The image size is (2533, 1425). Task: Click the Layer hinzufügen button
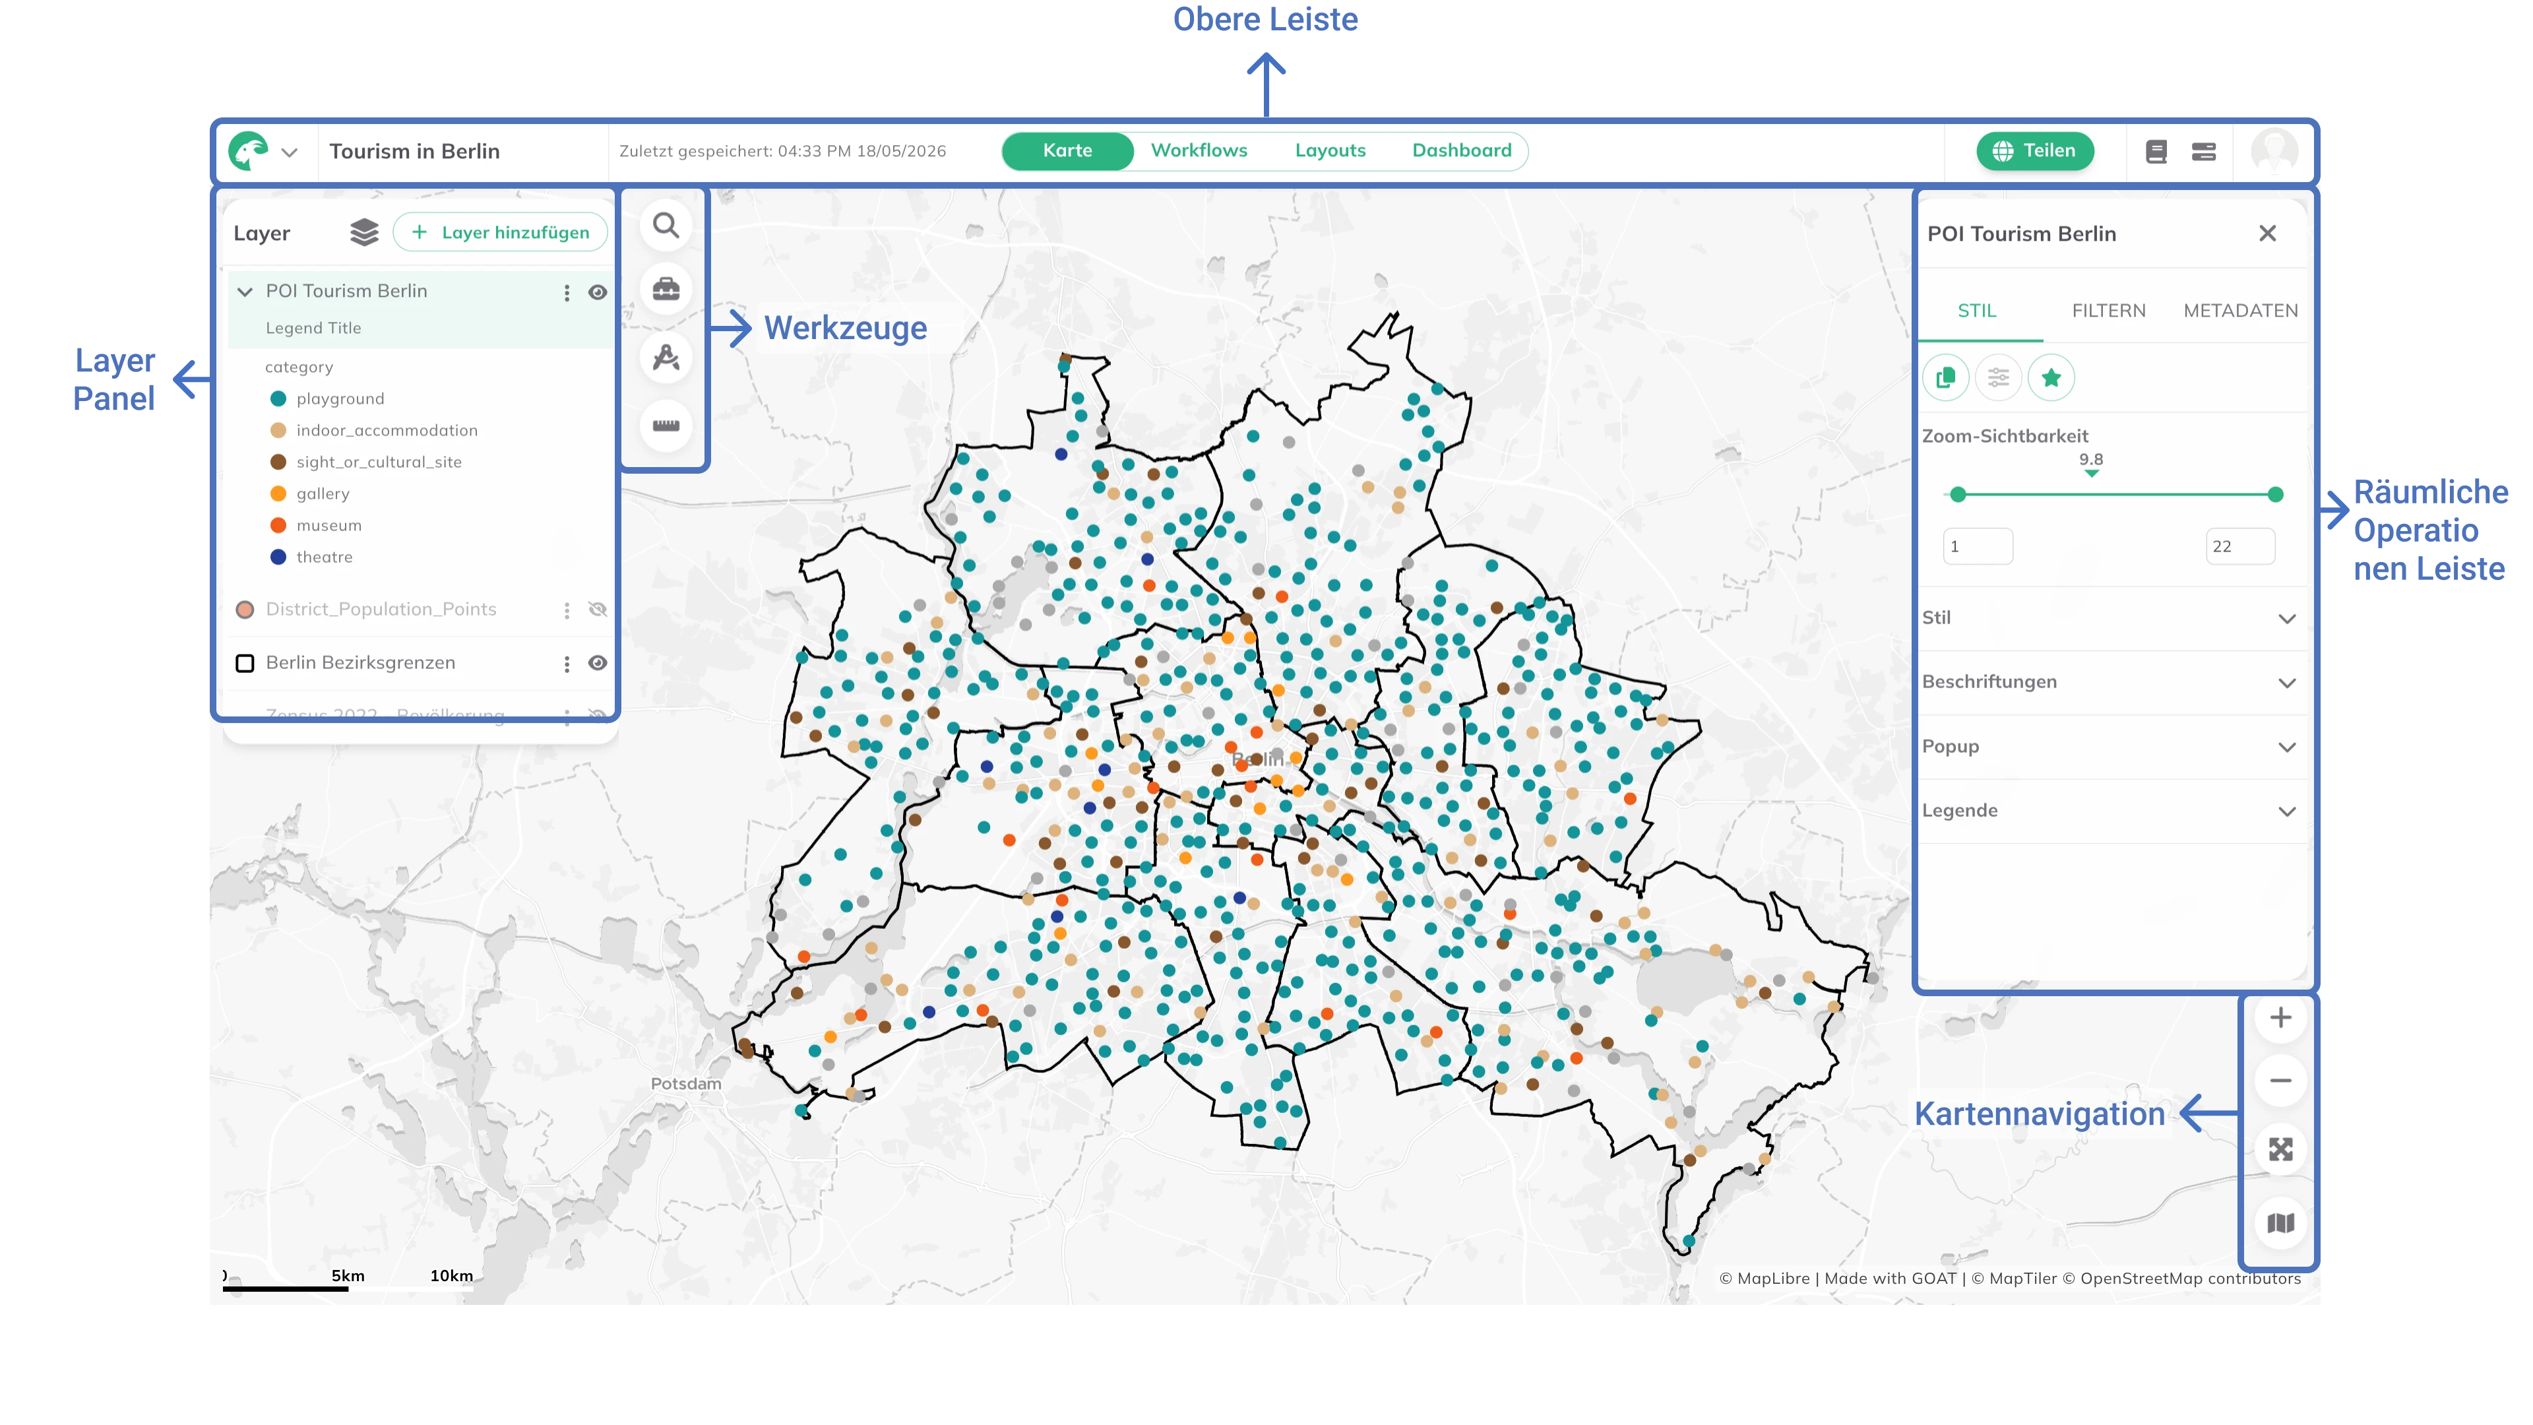tap(499, 233)
